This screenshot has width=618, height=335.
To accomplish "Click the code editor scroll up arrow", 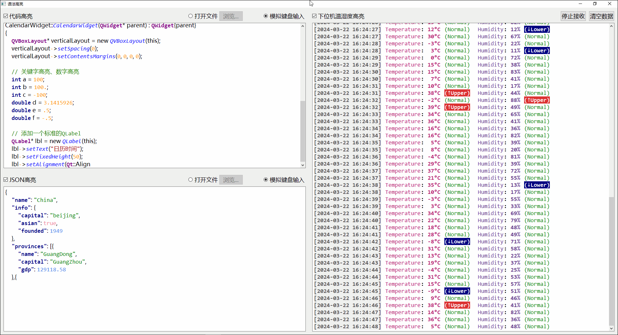I will (303, 26).
